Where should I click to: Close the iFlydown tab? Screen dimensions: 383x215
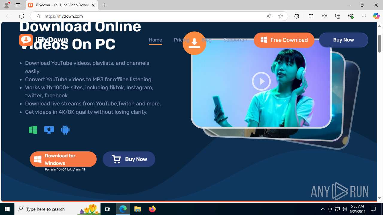click(93, 5)
